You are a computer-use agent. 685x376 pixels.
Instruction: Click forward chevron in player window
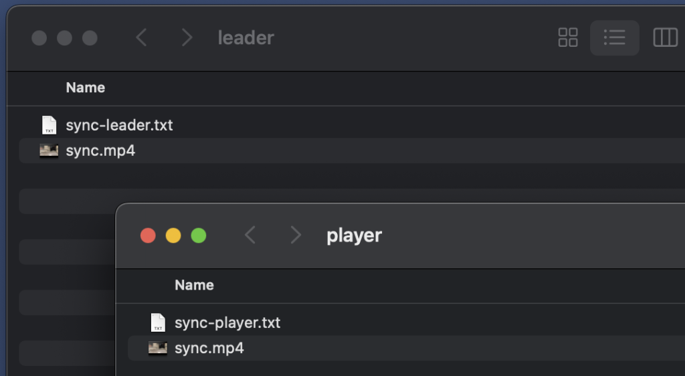[296, 235]
